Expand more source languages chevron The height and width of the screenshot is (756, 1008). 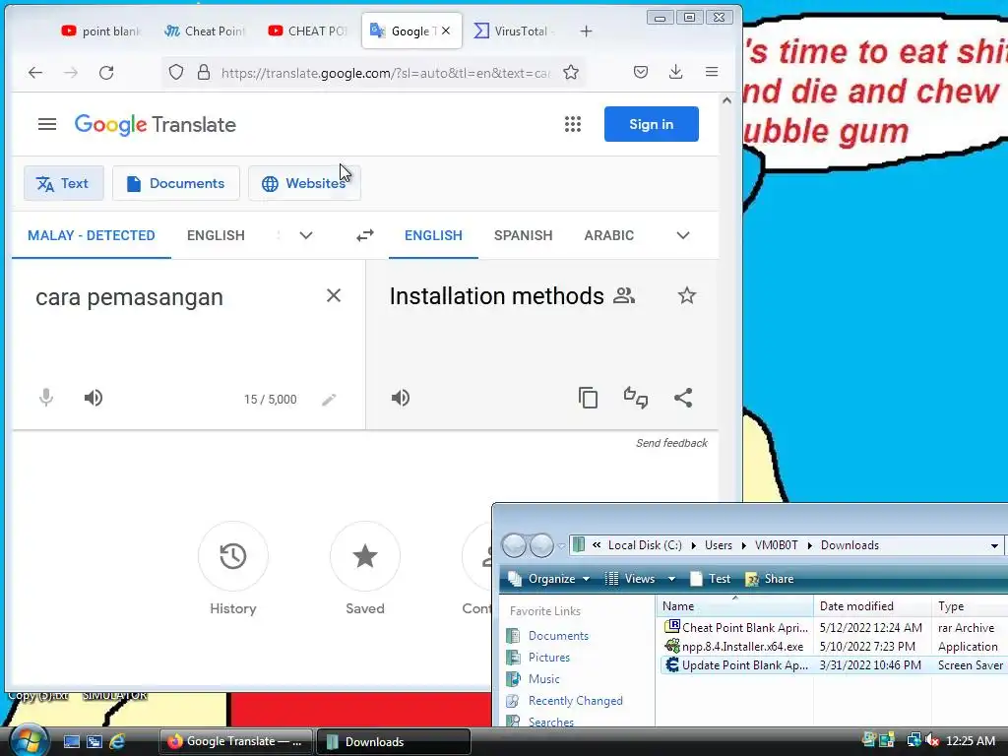pyautogui.click(x=306, y=235)
